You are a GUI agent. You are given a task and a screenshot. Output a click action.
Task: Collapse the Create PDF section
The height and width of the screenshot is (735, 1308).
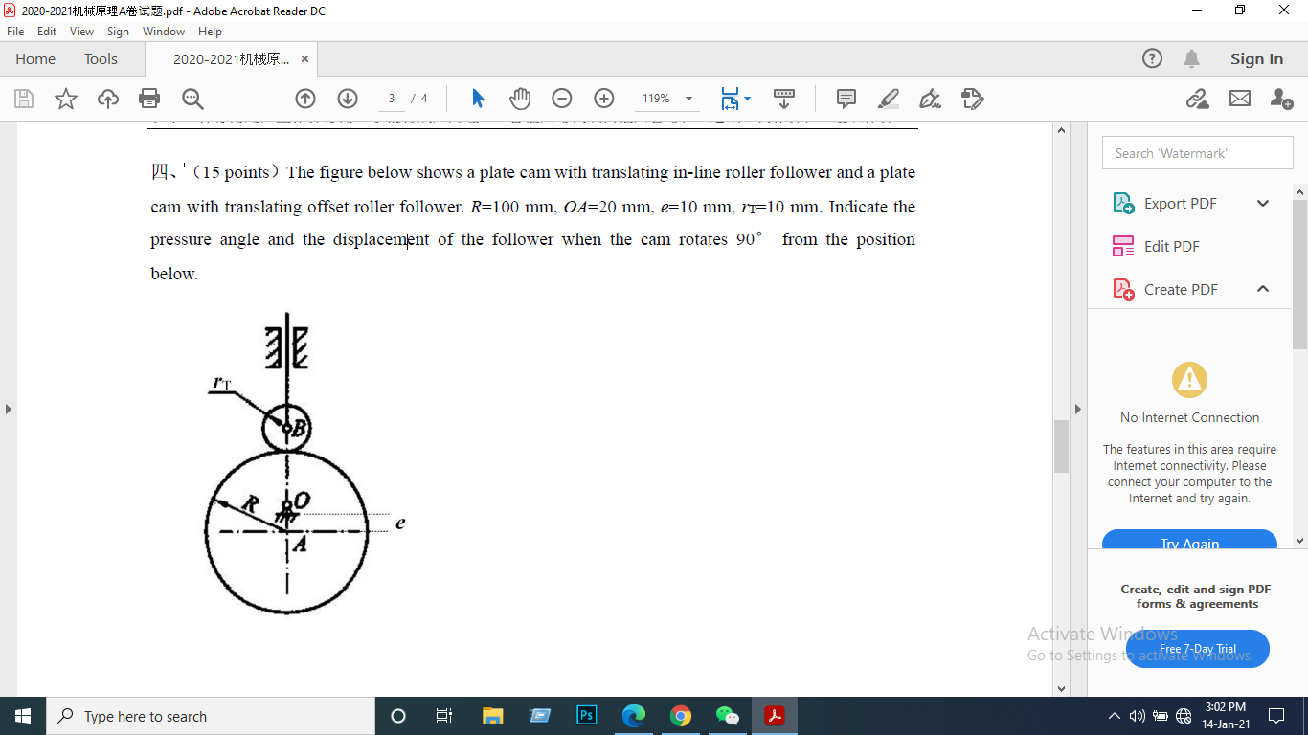(1262, 289)
